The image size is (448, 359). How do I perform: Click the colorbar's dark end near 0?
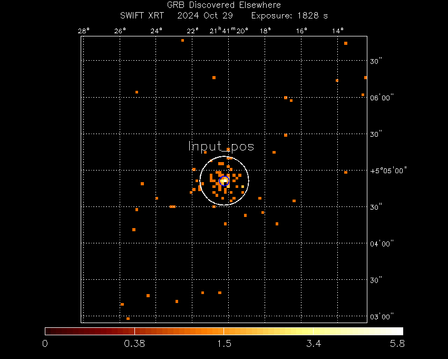pos(49,331)
